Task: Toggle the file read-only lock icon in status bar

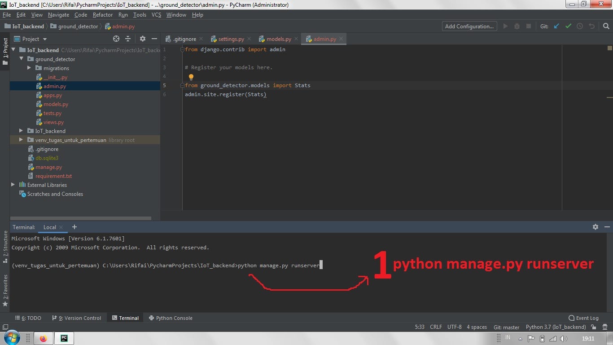Action: [594, 327]
